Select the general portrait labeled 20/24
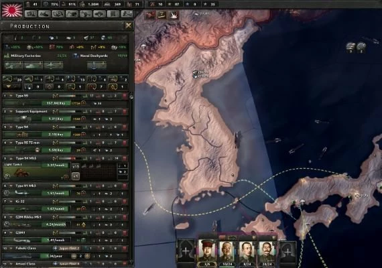This screenshot has width=382, height=268. (x=267, y=252)
